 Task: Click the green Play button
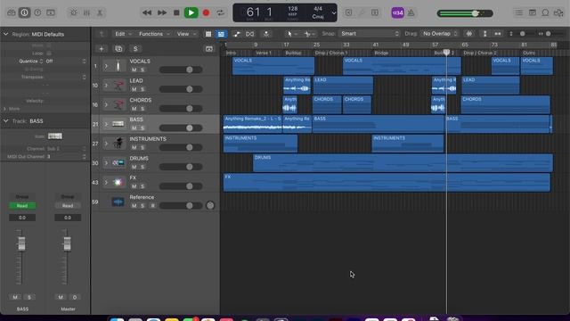tap(191, 12)
